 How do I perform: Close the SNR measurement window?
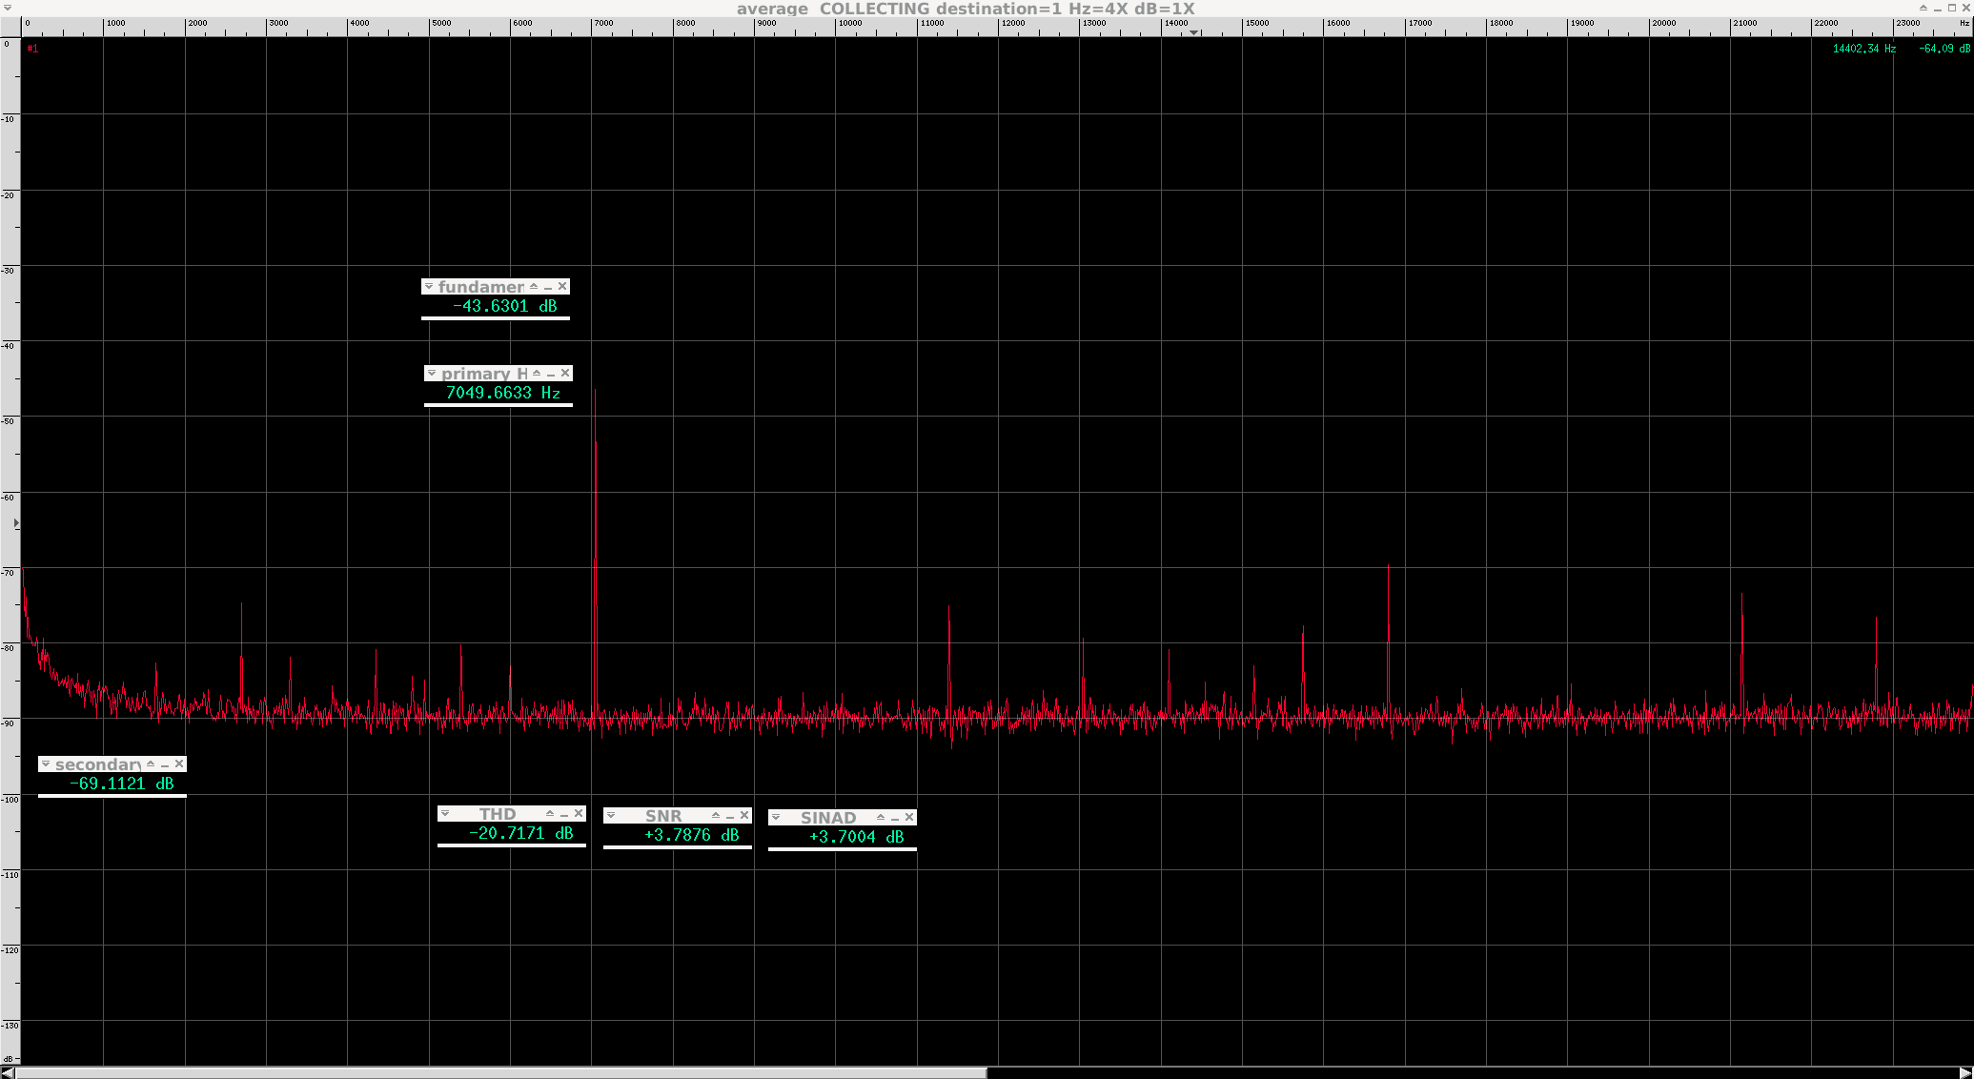744,816
